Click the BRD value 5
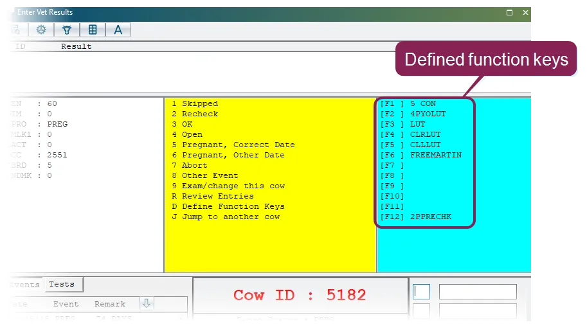The height and width of the screenshot is (329, 587). pyautogui.click(x=50, y=165)
